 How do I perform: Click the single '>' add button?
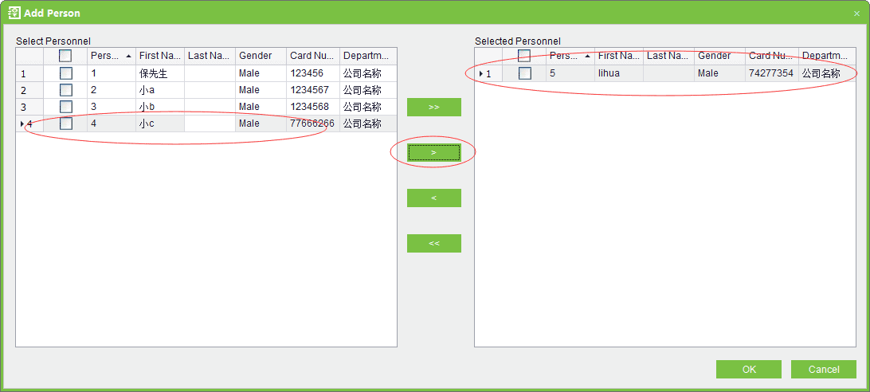pos(433,153)
